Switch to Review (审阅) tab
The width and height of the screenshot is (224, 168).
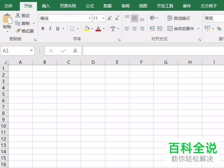(125, 6)
